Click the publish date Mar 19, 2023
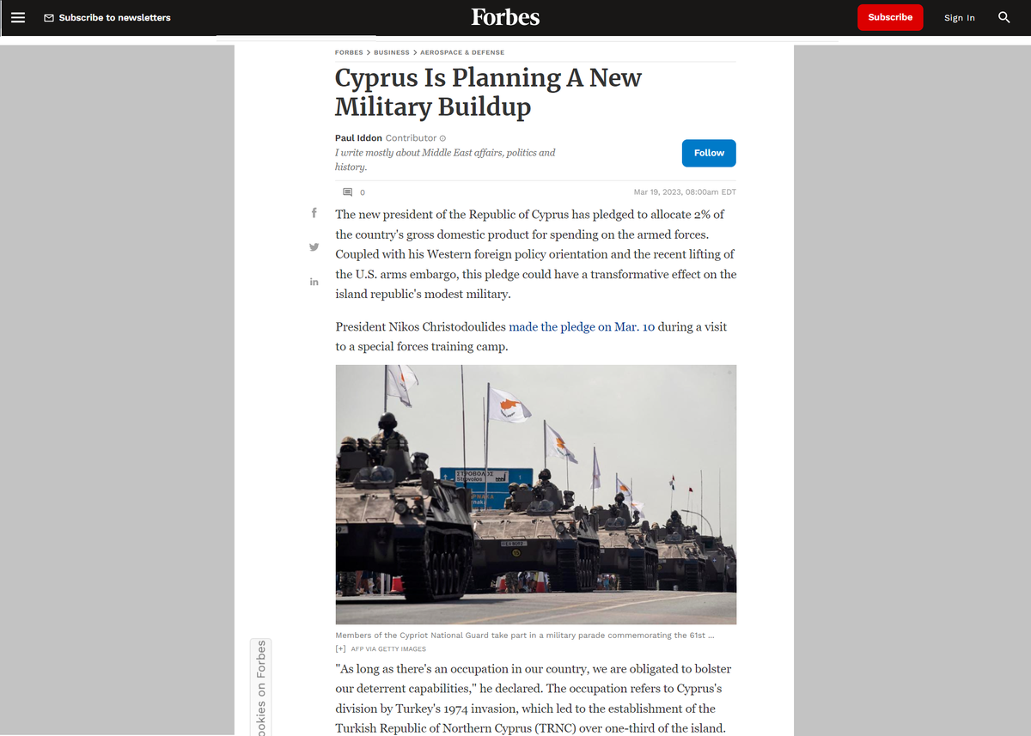This screenshot has height=736, width=1031. pos(685,192)
